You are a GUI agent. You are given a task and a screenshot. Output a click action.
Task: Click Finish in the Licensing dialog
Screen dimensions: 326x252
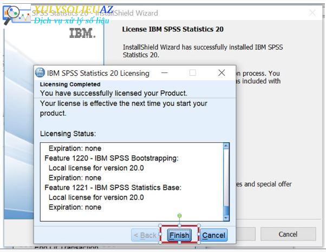tap(179, 235)
